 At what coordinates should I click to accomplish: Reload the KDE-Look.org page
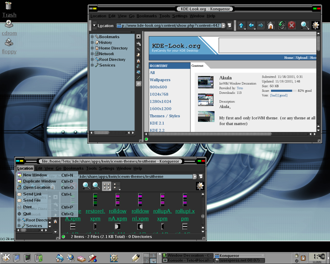(x=282, y=26)
